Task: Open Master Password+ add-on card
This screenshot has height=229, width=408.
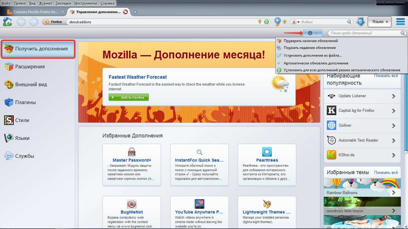Action: tap(132, 165)
